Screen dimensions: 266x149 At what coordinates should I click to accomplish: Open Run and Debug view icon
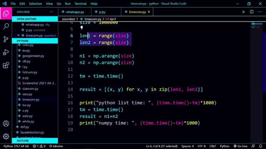[x=6, y=52]
